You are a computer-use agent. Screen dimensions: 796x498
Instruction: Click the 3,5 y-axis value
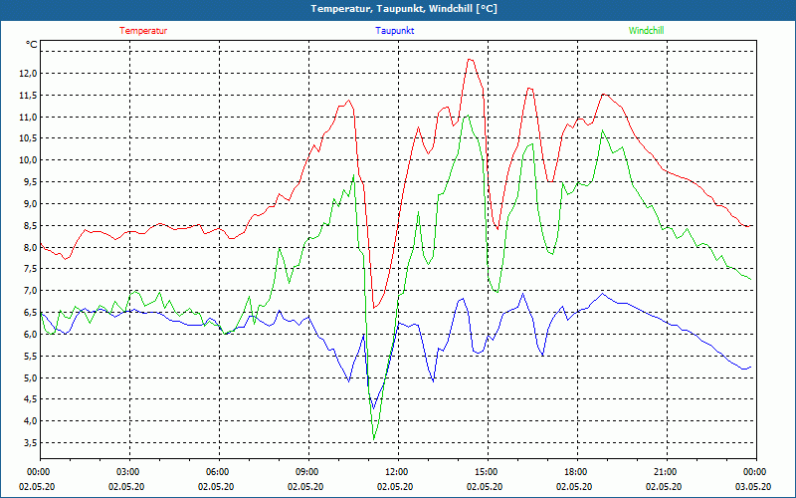(30, 442)
